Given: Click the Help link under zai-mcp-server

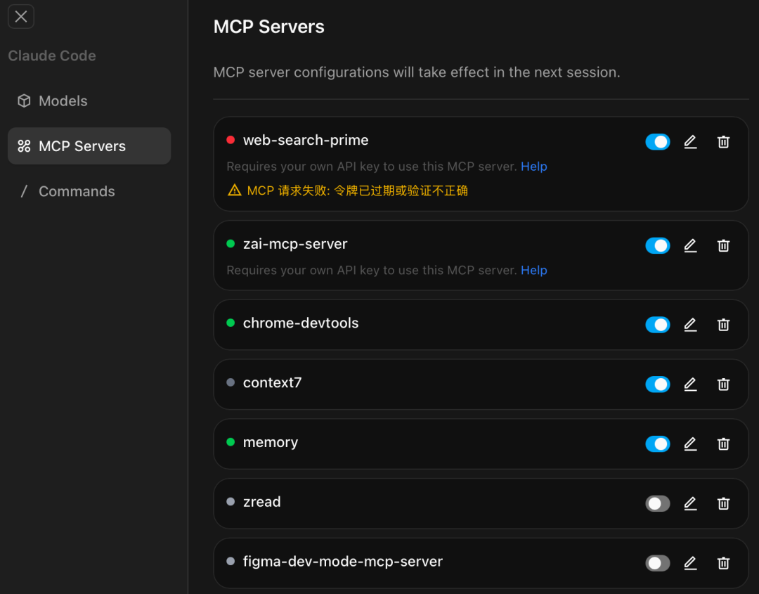Looking at the screenshot, I should click(x=534, y=270).
